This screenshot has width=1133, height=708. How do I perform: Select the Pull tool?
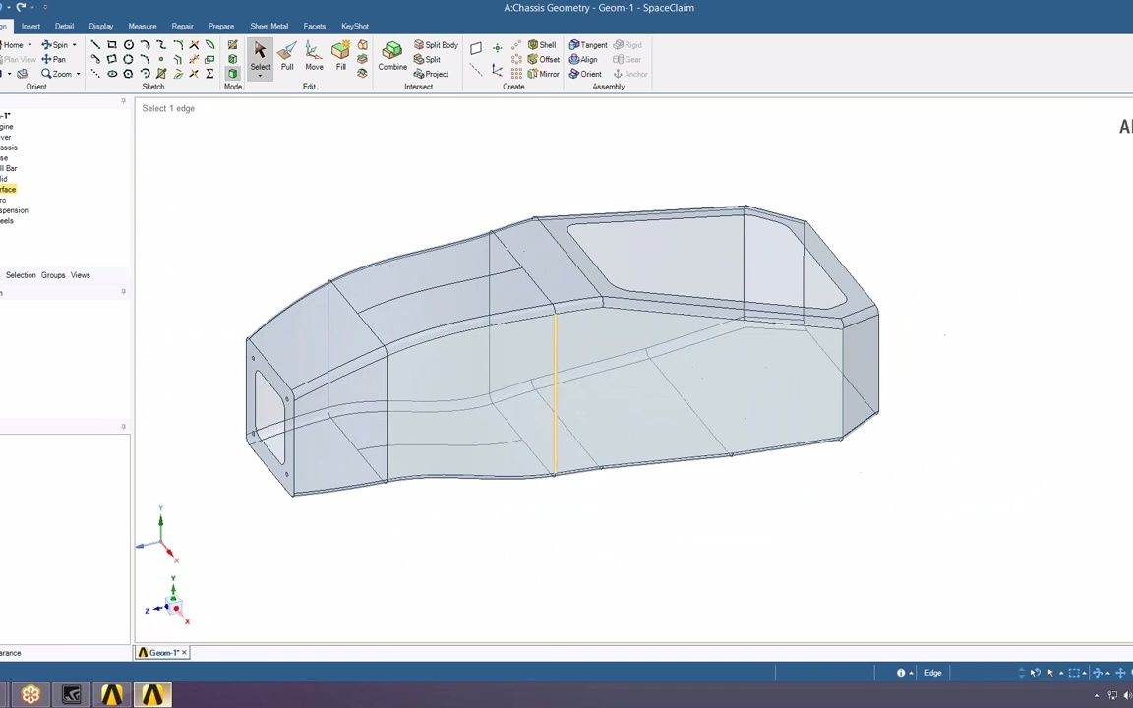click(287, 59)
